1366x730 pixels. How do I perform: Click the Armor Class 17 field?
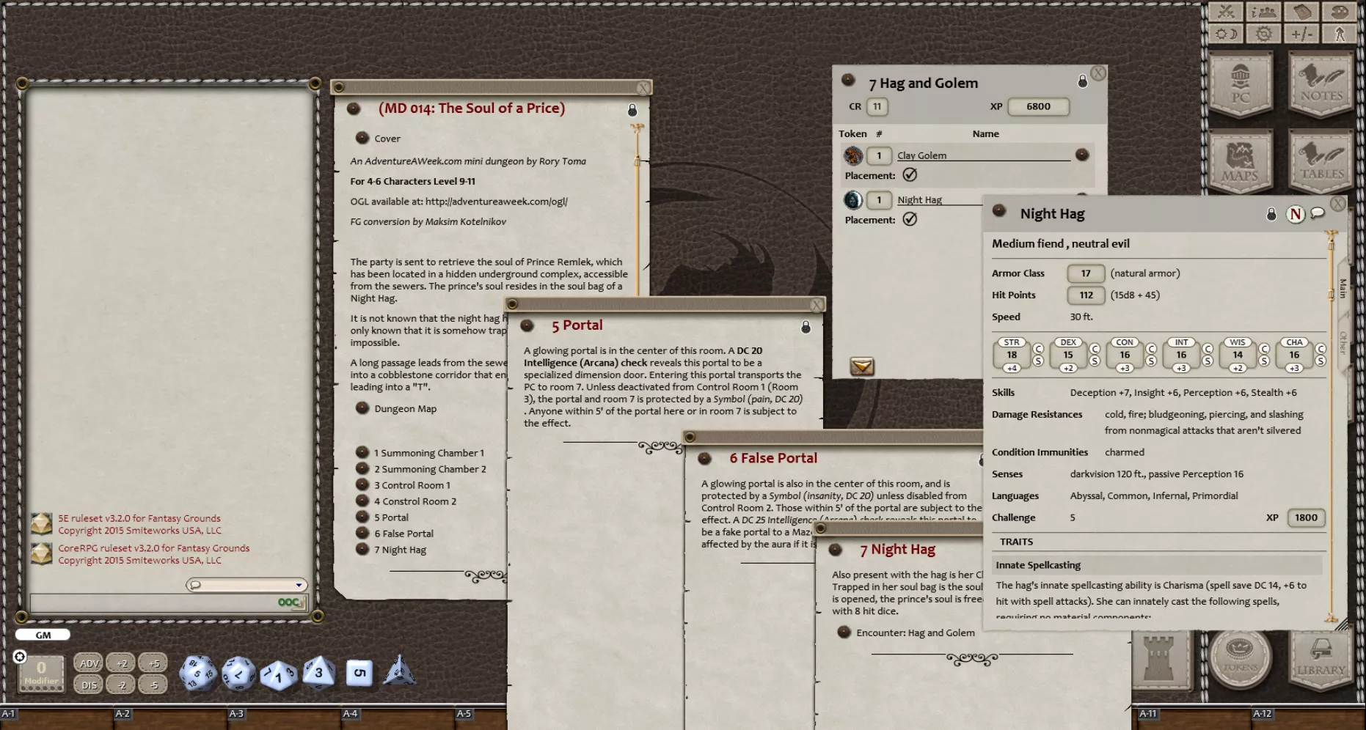coord(1086,273)
